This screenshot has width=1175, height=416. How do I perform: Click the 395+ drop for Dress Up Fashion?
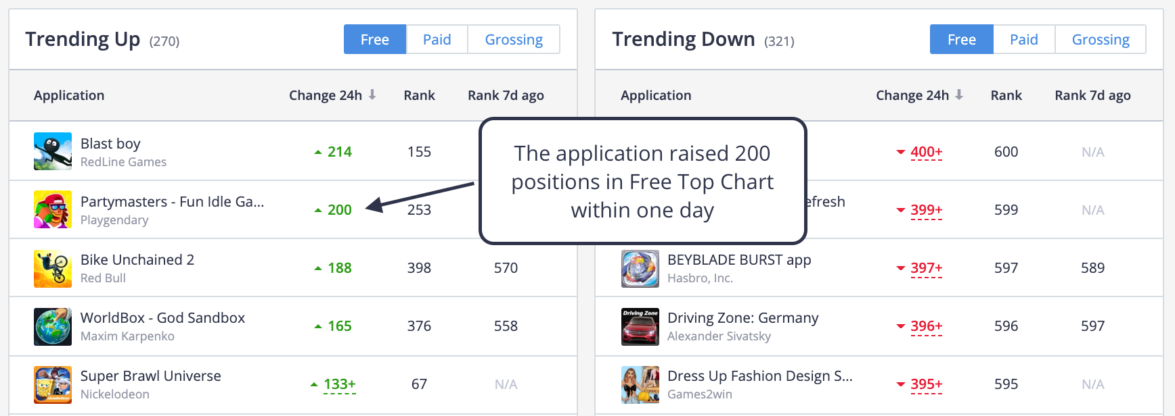click(927, 384)
